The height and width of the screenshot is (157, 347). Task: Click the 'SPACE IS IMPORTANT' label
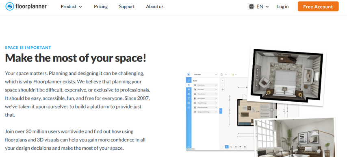(28, 48)
